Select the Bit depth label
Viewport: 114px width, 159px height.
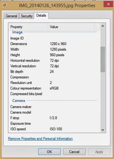click(17, 72)
